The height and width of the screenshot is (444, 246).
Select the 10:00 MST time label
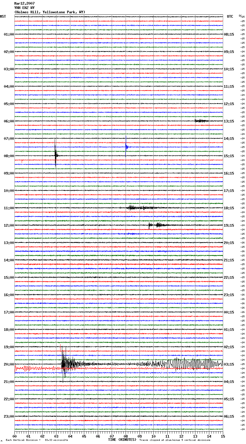tap(9, 191)
